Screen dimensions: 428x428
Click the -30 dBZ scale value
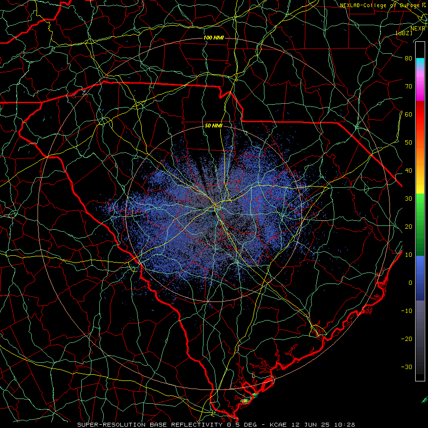[407, 367]
